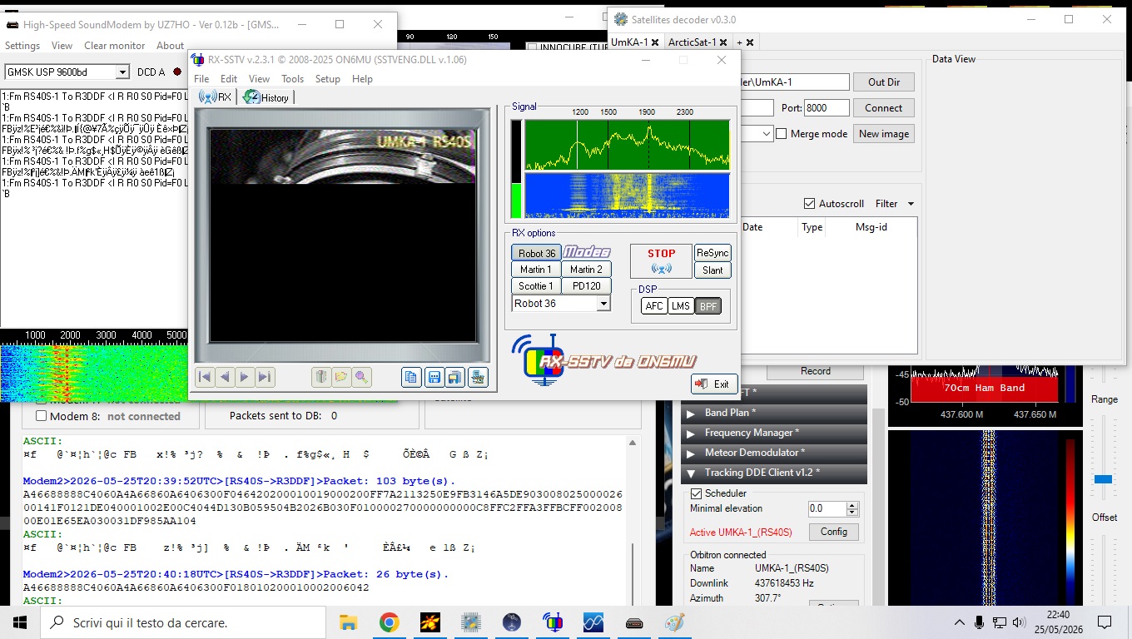Click the volume icon in system tray
The image size is (1132, 639).
tap(1019, 622)
